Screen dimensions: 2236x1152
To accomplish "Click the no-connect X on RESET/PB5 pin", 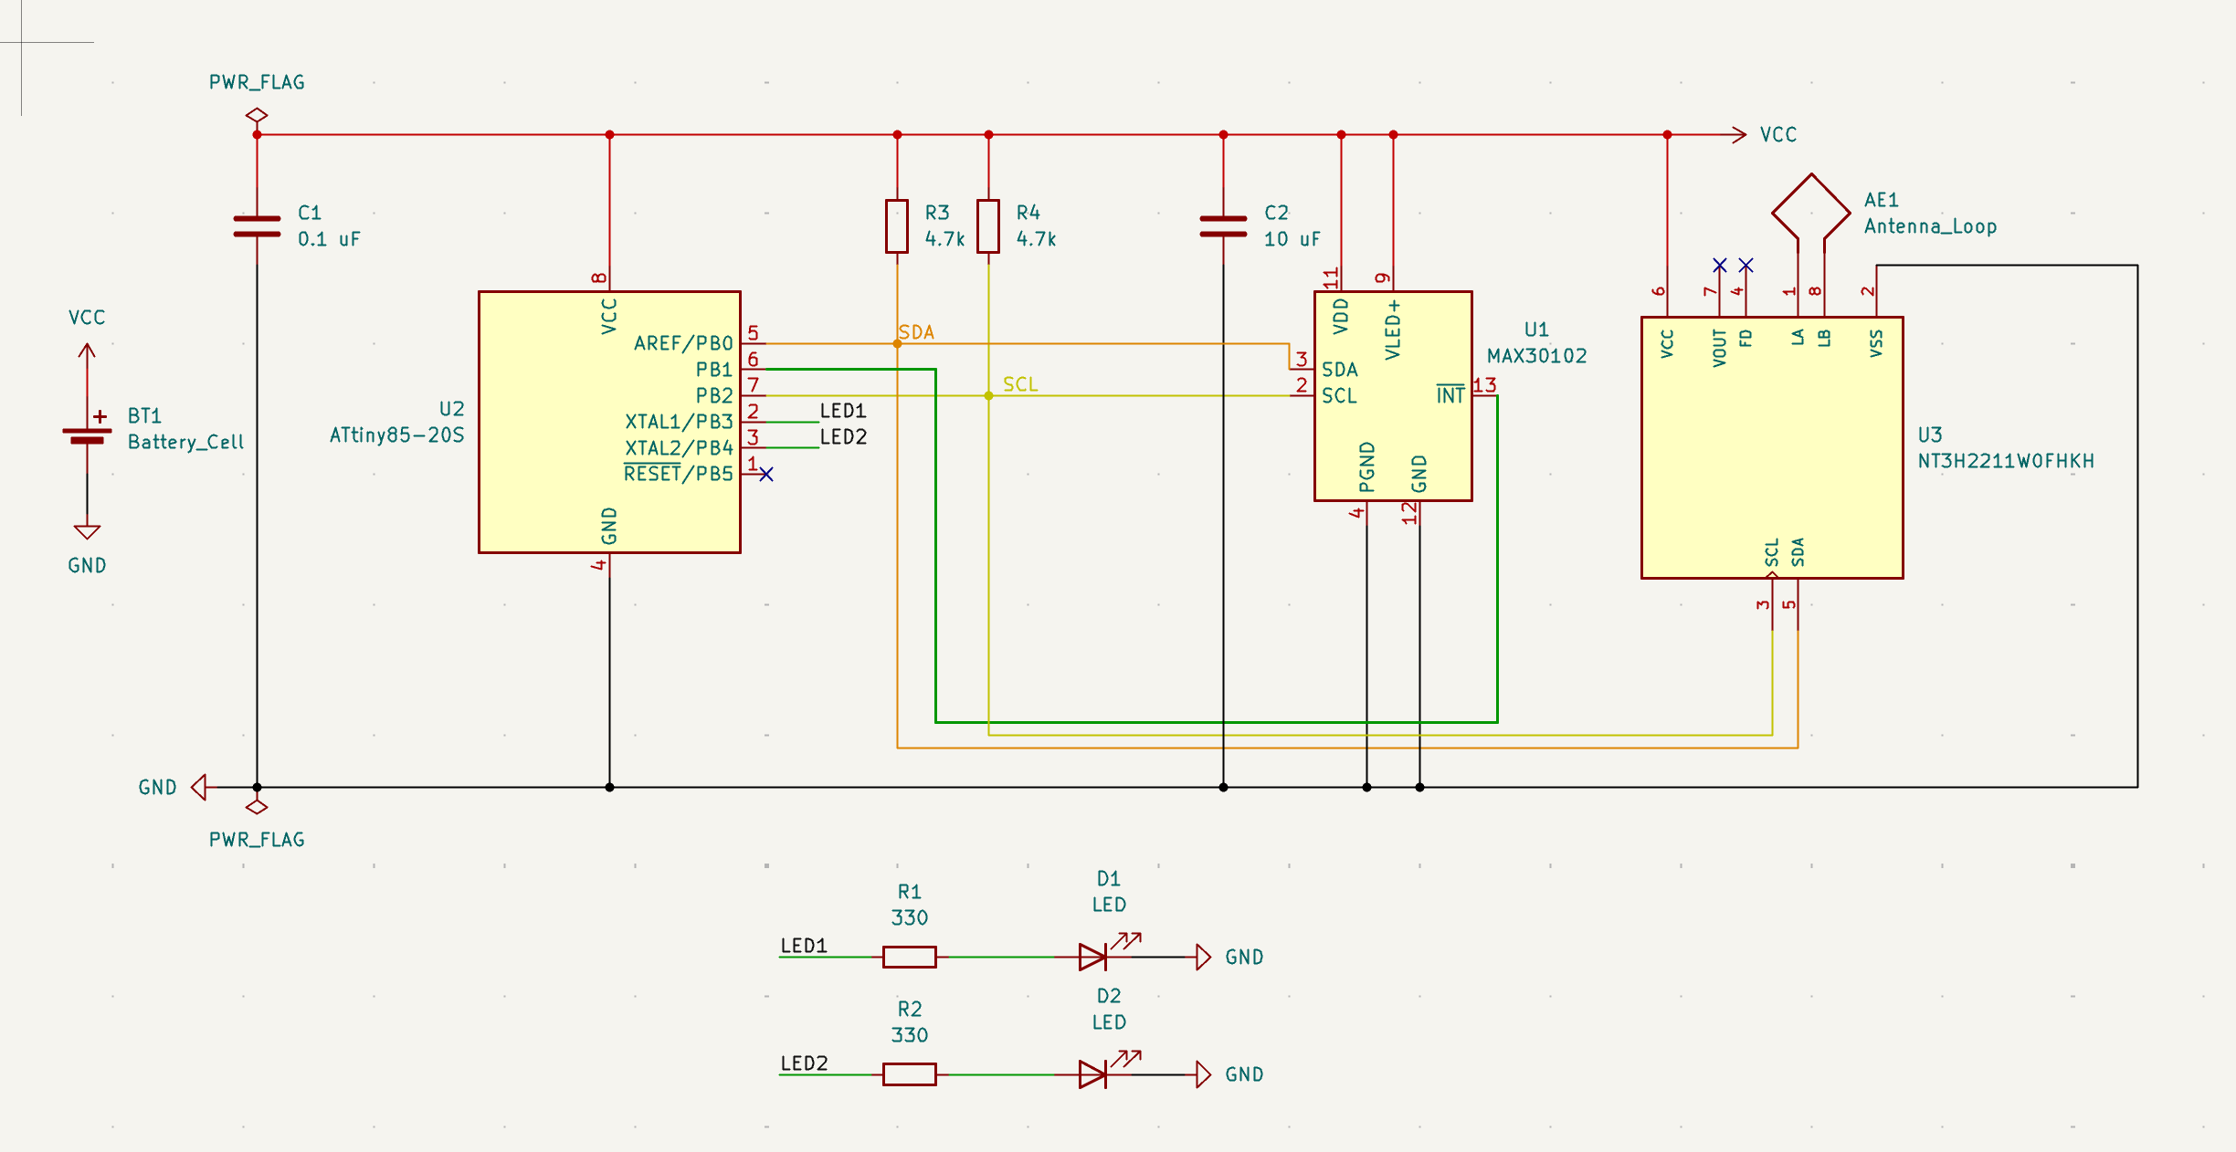I will coord(766,474).
